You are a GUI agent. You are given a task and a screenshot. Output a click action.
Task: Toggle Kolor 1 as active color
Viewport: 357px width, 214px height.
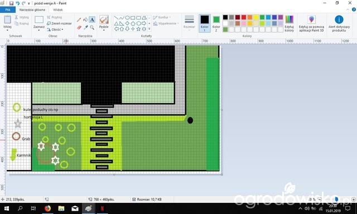[205, 23]
